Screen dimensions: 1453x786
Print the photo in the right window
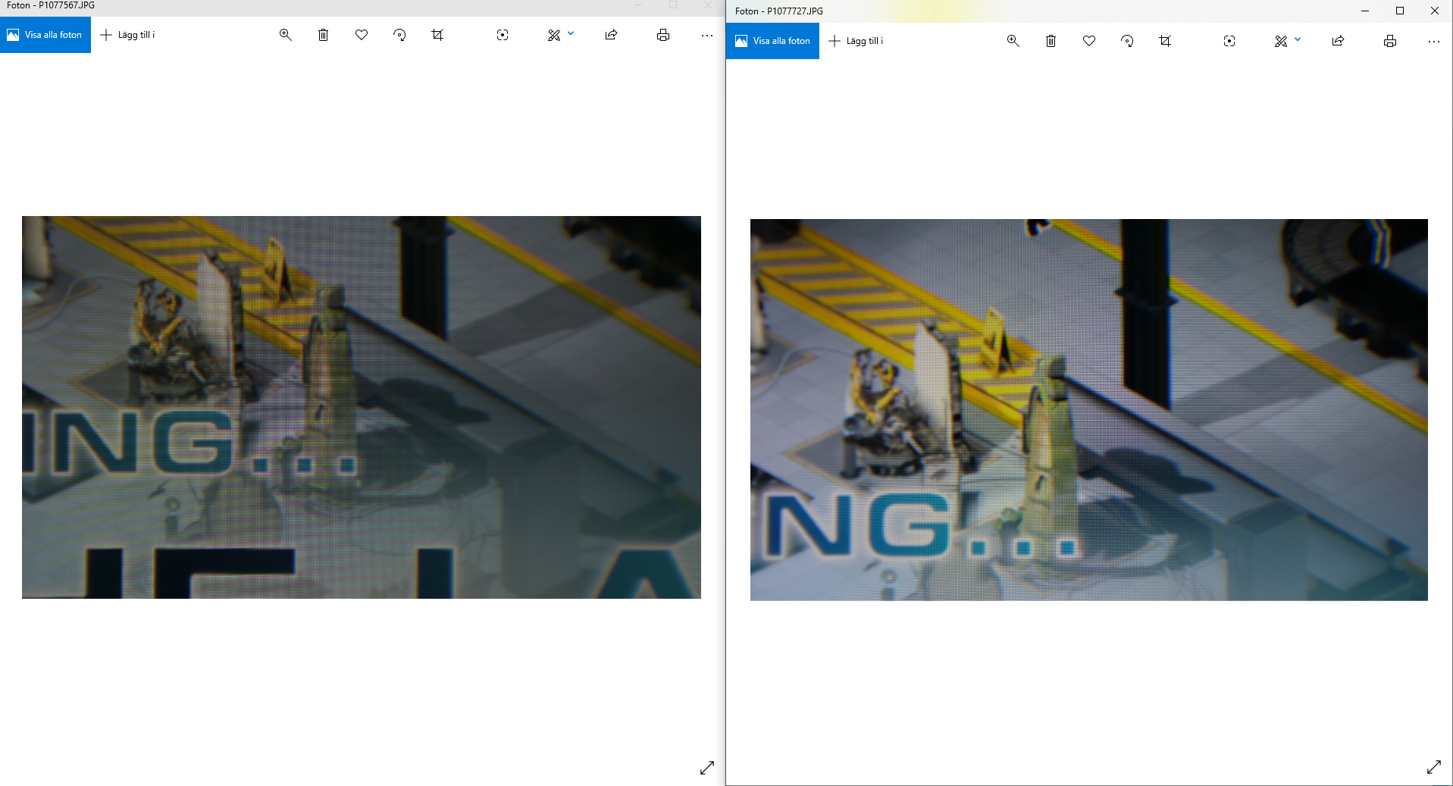(1389, 41)
